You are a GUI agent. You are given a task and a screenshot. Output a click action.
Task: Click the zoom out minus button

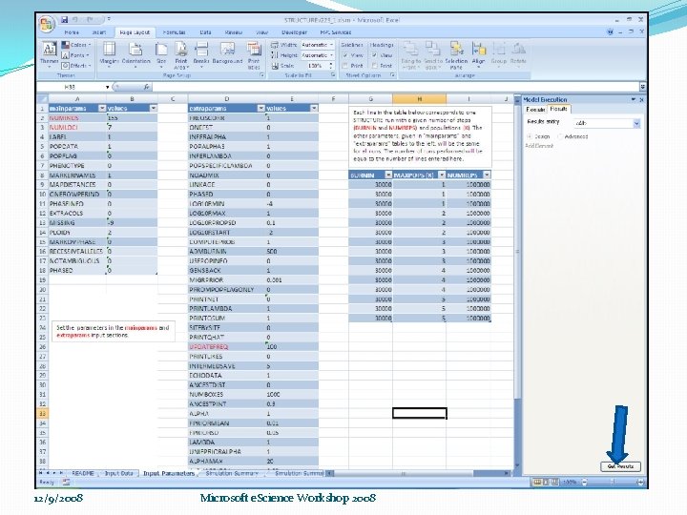[584, 482]
